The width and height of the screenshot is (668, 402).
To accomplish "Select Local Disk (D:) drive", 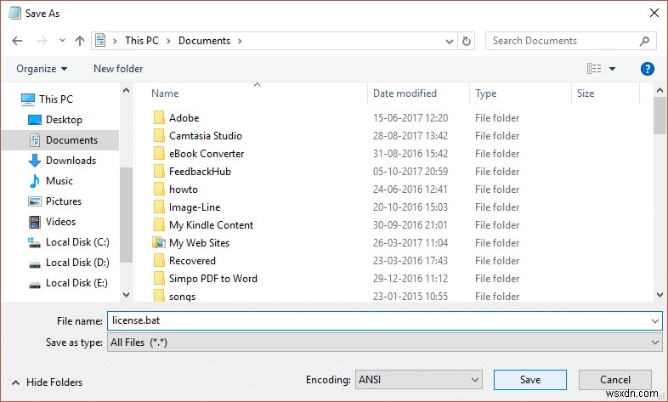I will [77, 263].
